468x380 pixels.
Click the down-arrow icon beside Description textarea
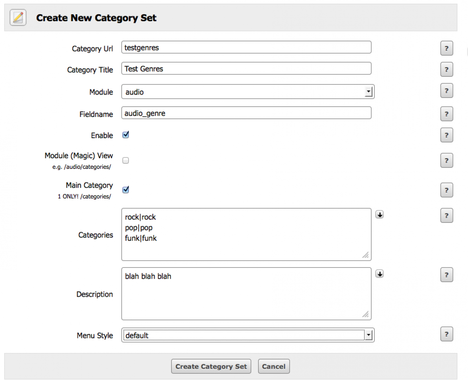(x=380, y=274)
